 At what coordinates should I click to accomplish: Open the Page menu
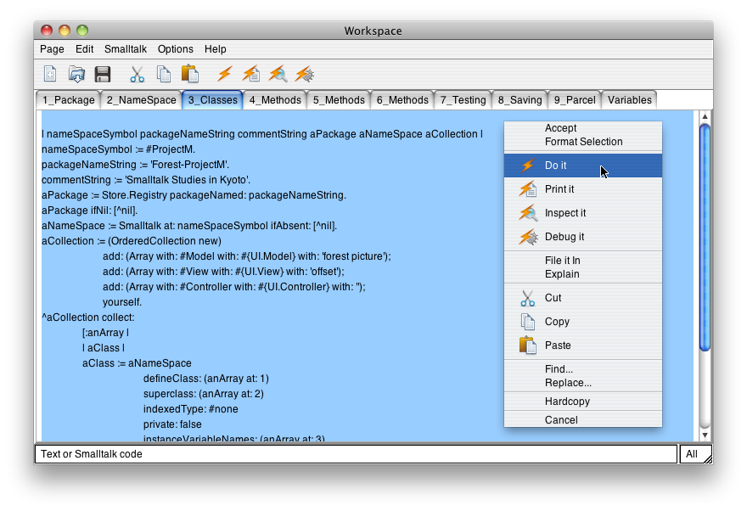[52, 49]
